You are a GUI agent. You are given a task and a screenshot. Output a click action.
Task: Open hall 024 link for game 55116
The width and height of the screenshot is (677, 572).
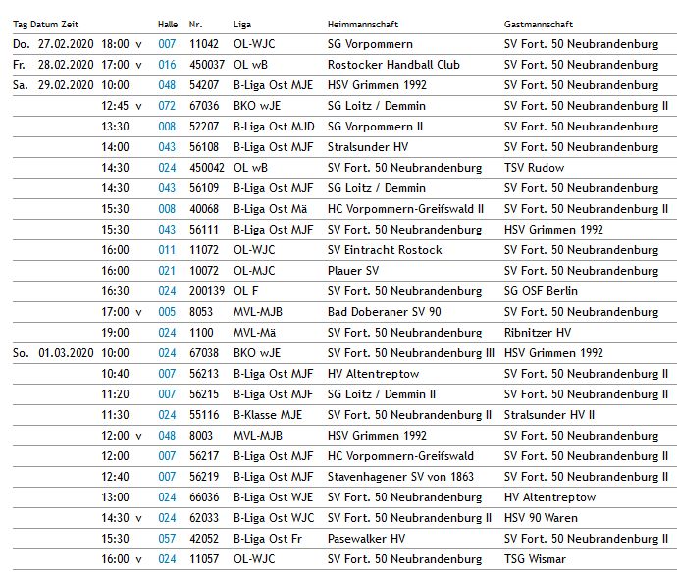coord(167,415)
